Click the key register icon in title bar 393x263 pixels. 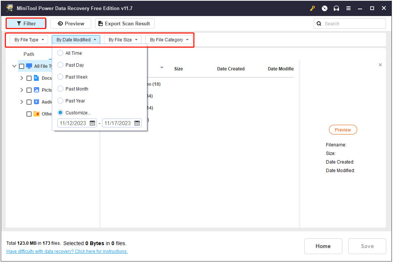tap(312, 8)
